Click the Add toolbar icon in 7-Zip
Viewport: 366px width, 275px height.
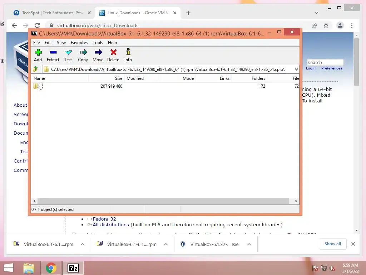[38, 55]
